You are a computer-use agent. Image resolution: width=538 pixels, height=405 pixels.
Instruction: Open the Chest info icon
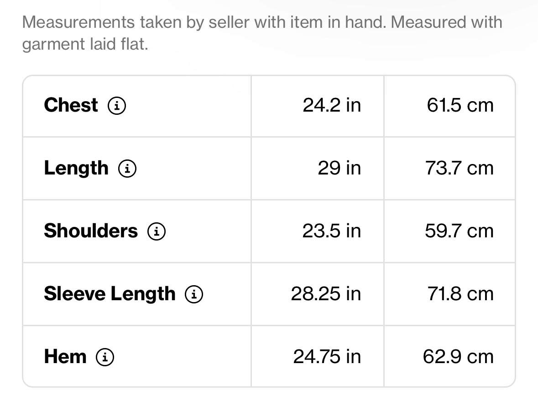pos(117,106)
